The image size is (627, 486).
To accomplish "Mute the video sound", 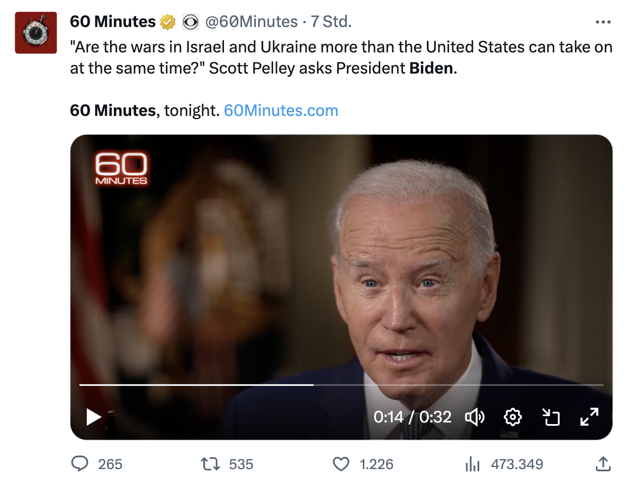I will click(x=474, y=417).
